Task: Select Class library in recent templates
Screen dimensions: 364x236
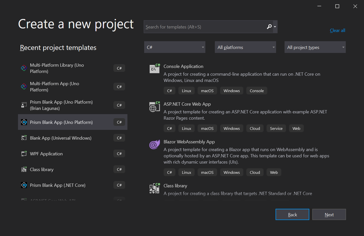Action: tap(73, 169)
